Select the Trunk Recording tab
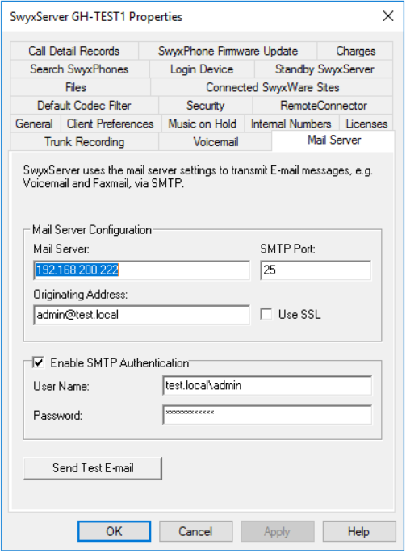This screenshot has width=406, height=553. click(x=84, y=142)
